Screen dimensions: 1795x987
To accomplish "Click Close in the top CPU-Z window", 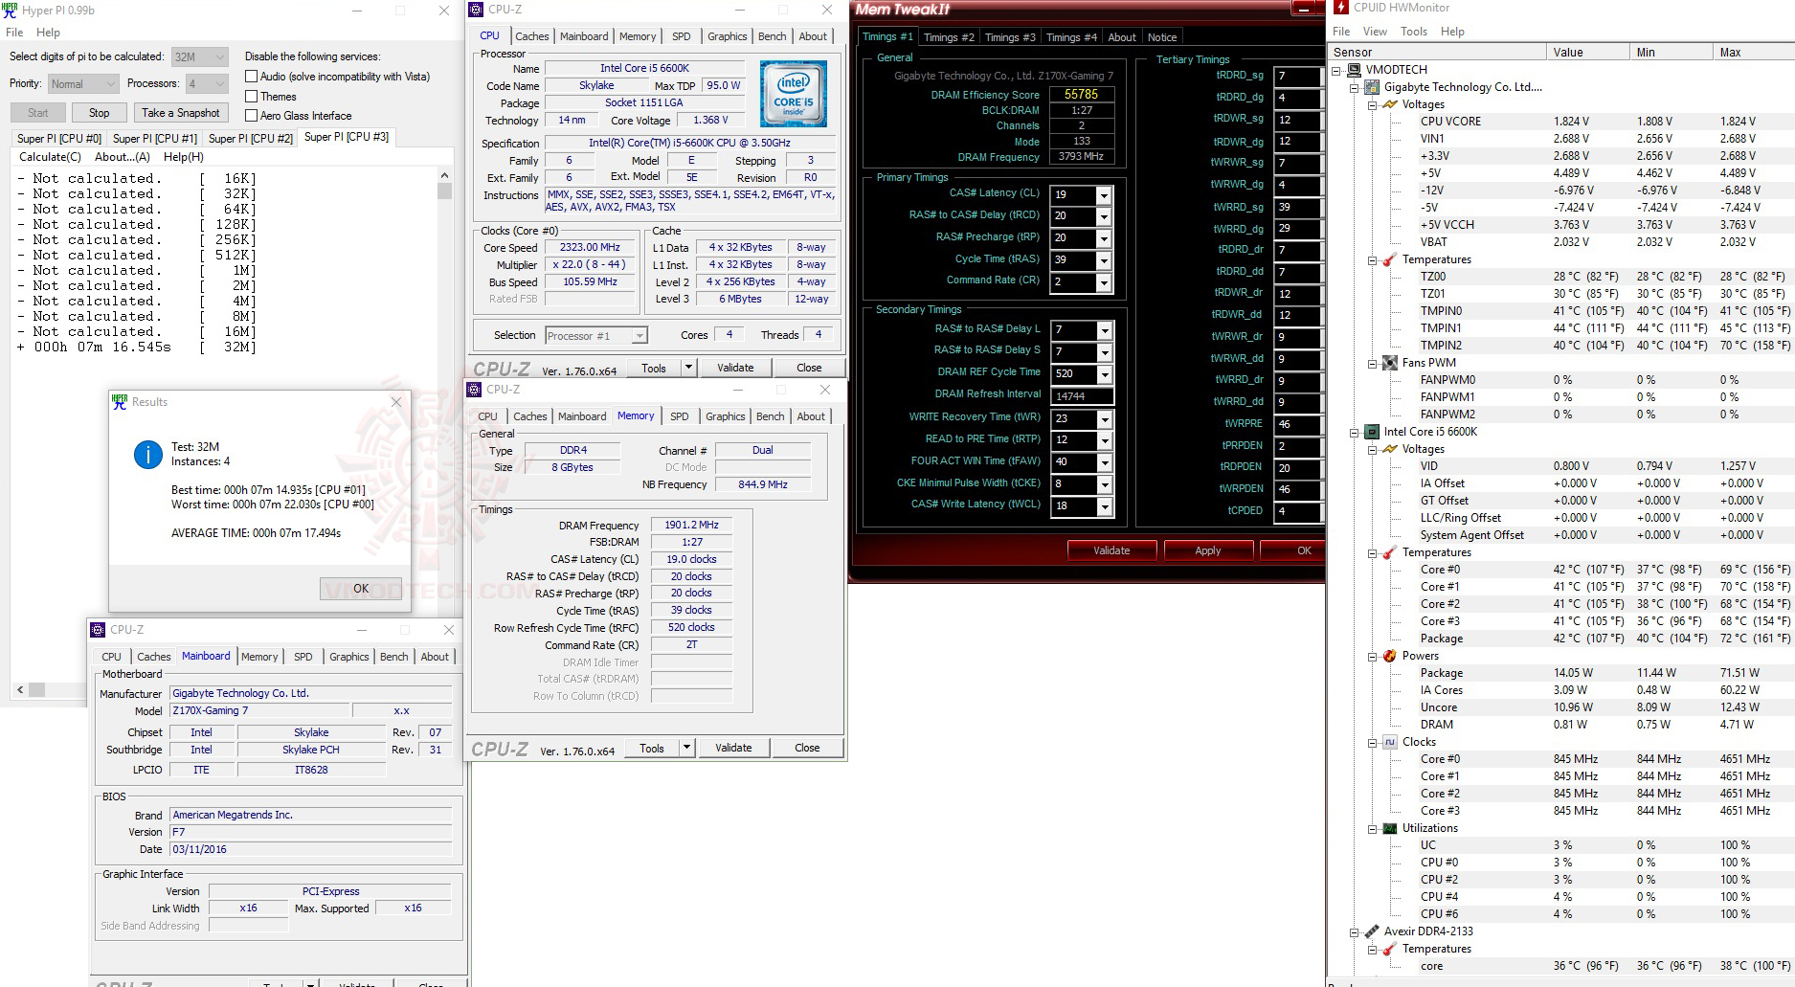I will tap(809, 368).
